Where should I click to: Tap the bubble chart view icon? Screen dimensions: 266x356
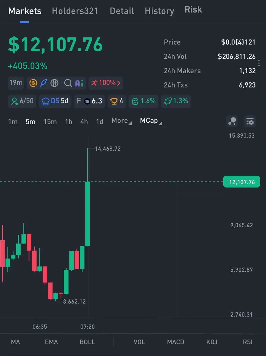tap(232, 121)
